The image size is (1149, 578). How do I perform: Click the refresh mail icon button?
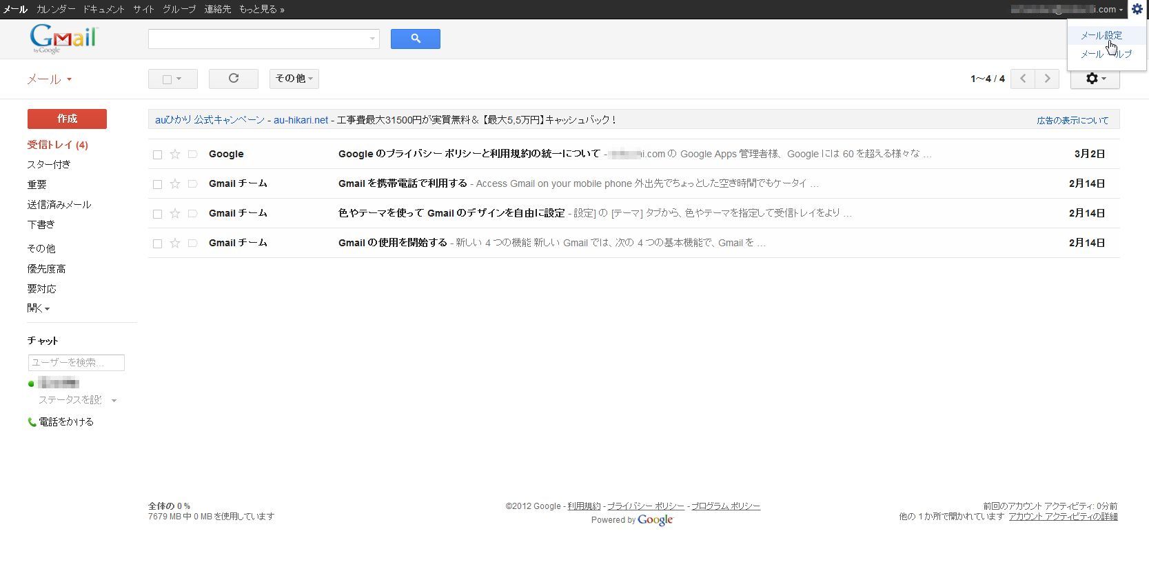click(234, 79)
